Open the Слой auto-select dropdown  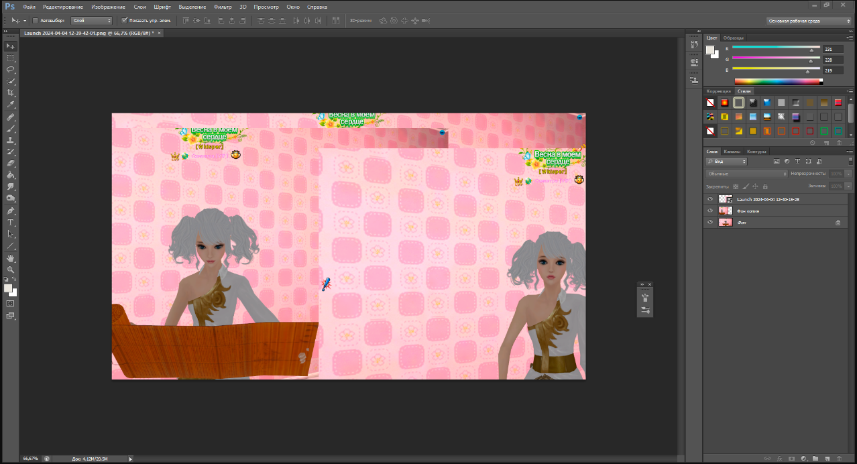[x=91, y=21]
